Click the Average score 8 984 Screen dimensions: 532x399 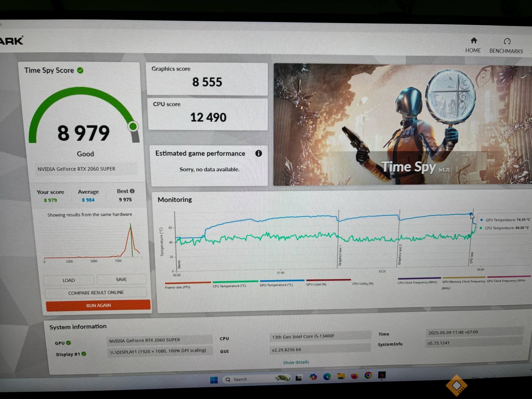88,200
